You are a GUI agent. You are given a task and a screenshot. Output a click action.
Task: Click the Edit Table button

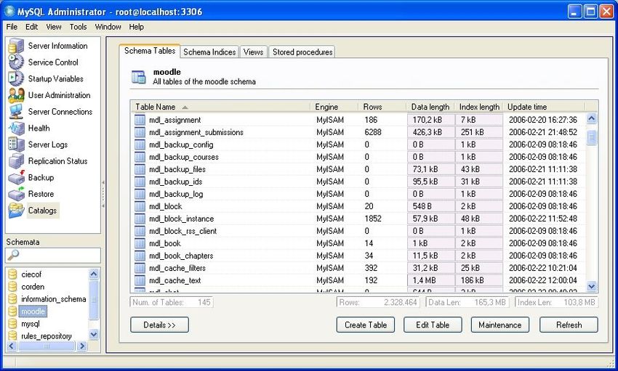click(433, 325)
